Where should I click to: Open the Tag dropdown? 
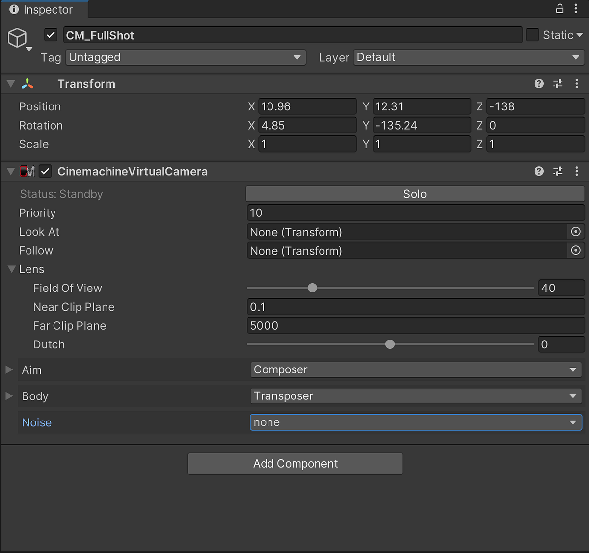pyautogui.click(x=186, y=57)
